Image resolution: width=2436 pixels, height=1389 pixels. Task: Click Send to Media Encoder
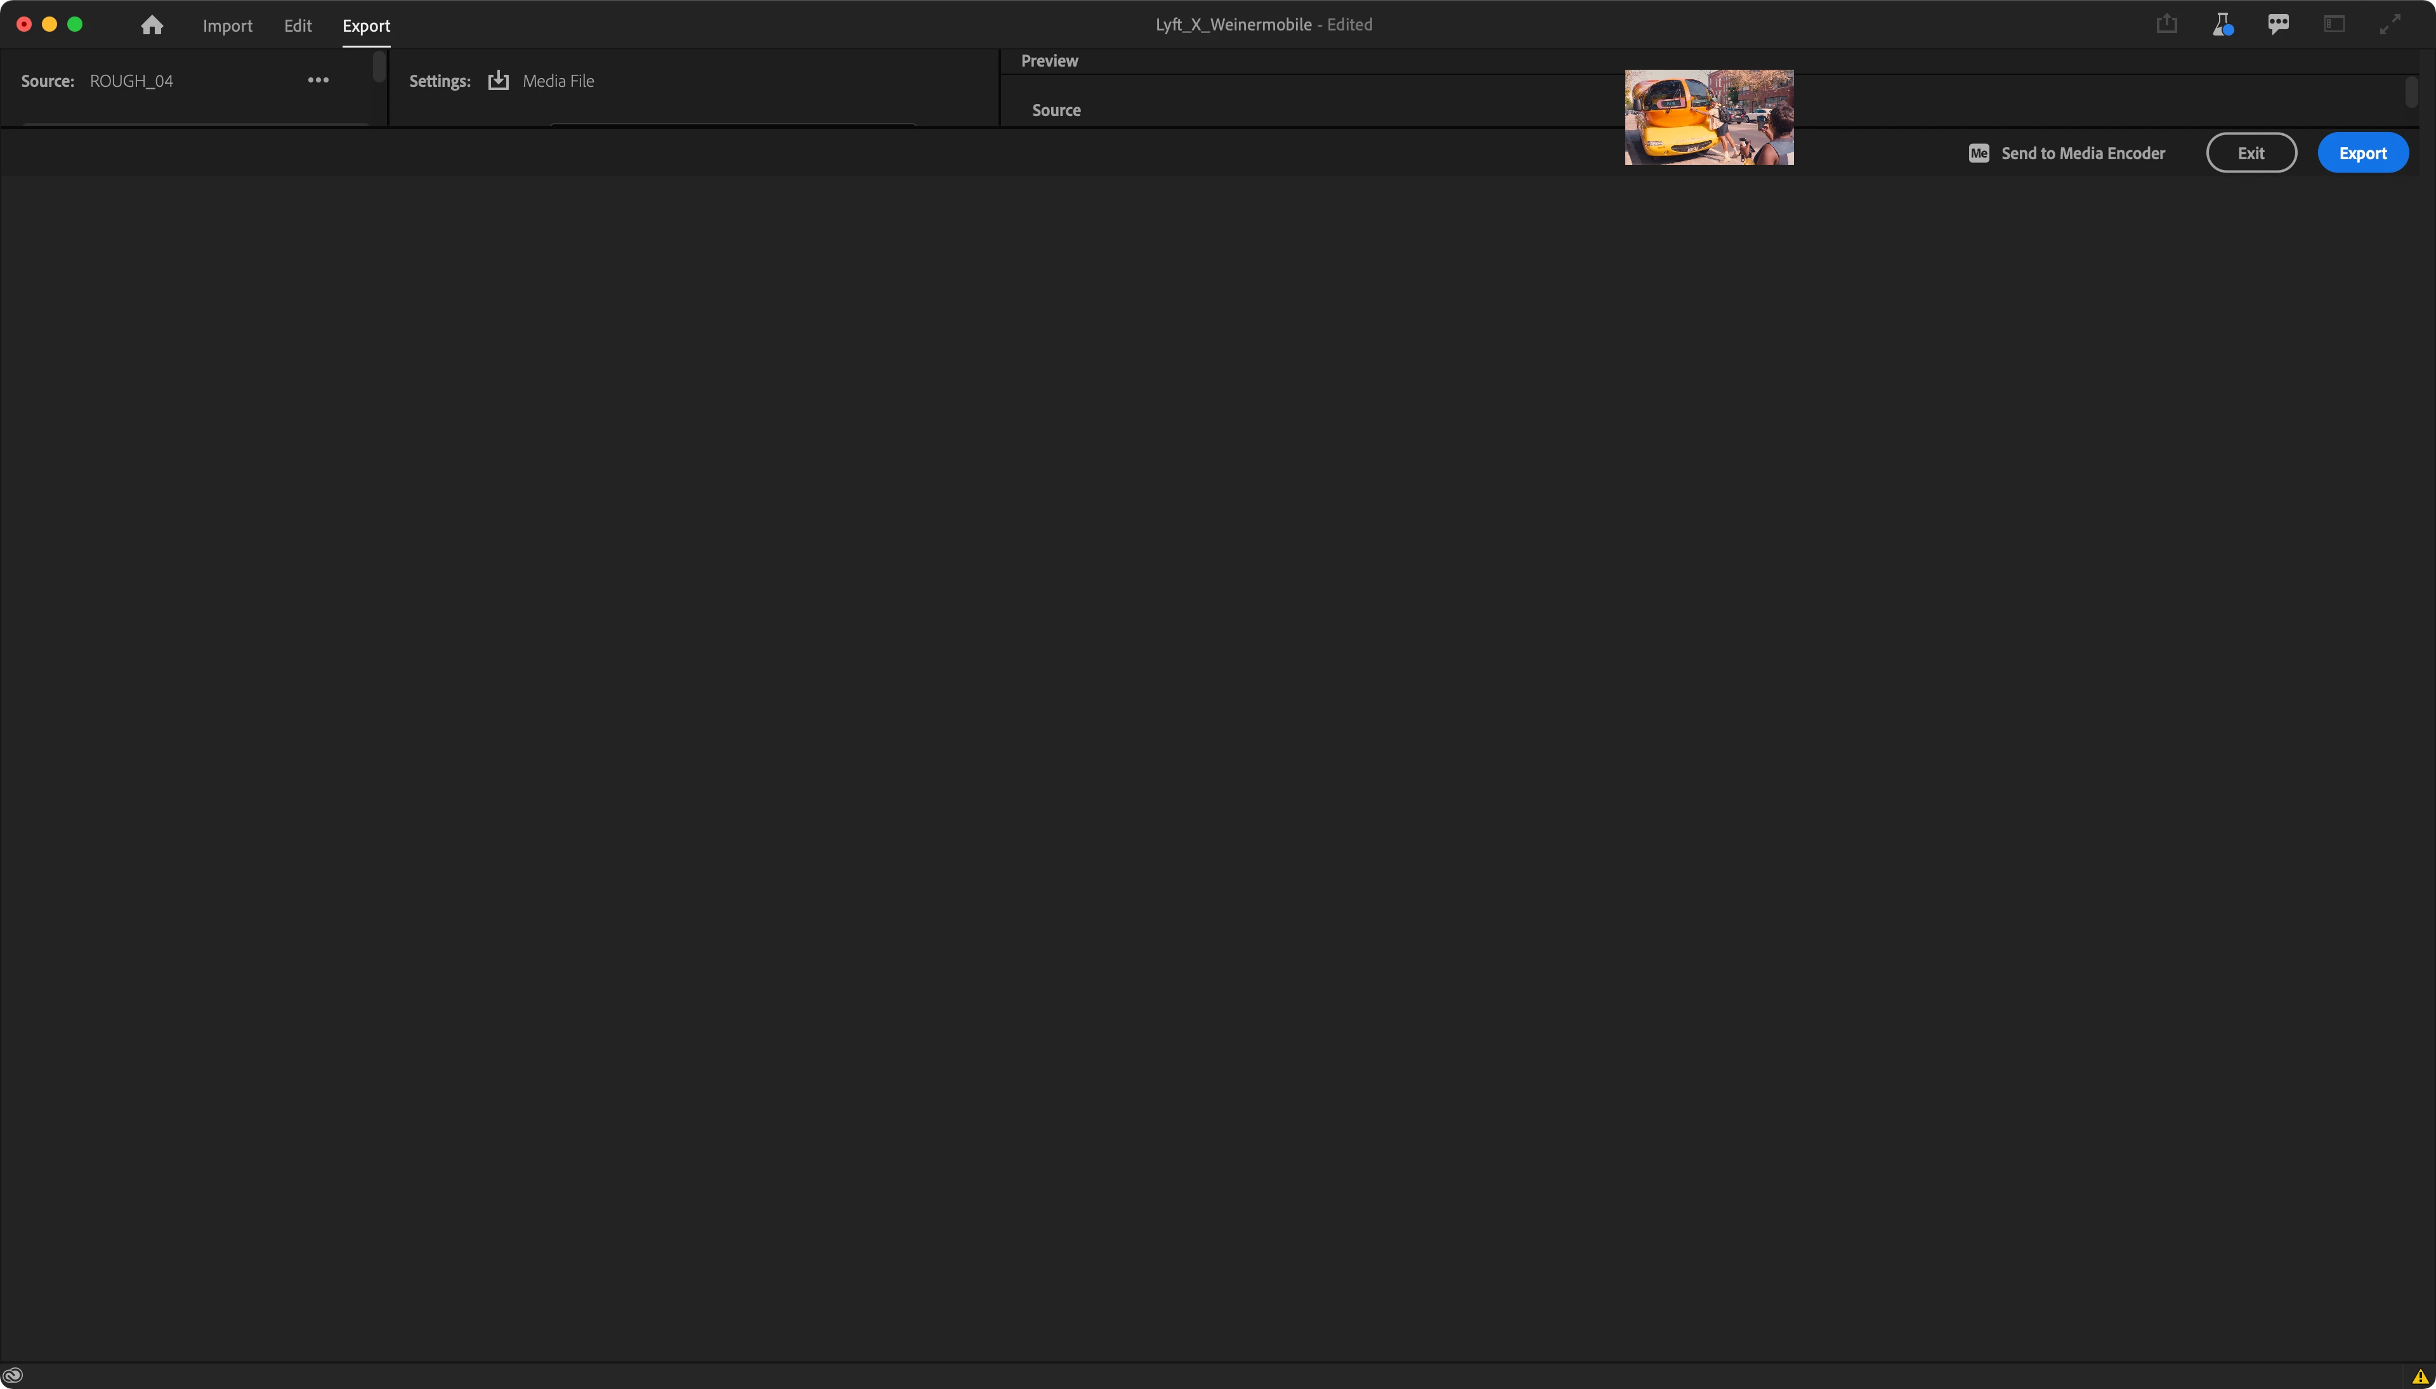pyautogui.click(x=2083, y=153)
